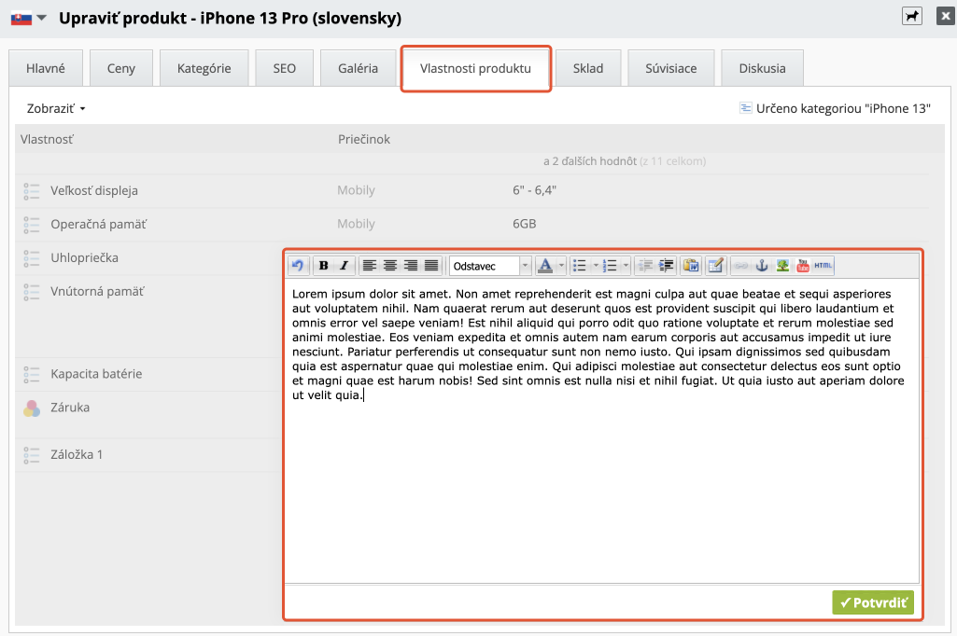Image resolution: width=957 pixels, height=636 pixels.
Task: Click the Kapacita batérie list icon
Action: [x=32, y=374]
